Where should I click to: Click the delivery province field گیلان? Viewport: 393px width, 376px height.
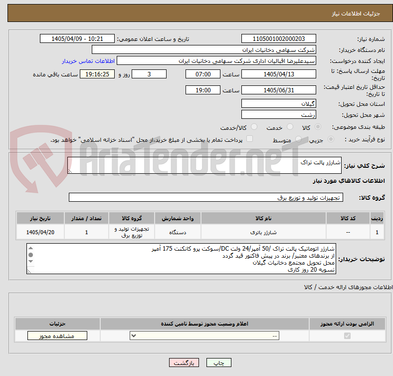[278, 103]
